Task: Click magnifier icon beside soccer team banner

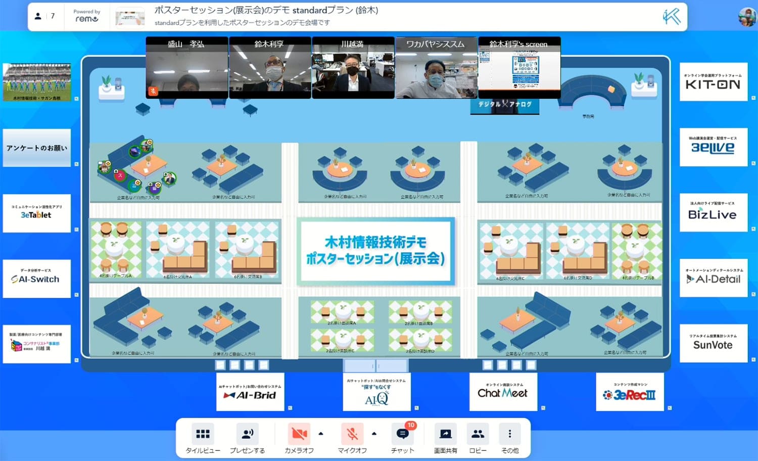Action: coord(76,99)
